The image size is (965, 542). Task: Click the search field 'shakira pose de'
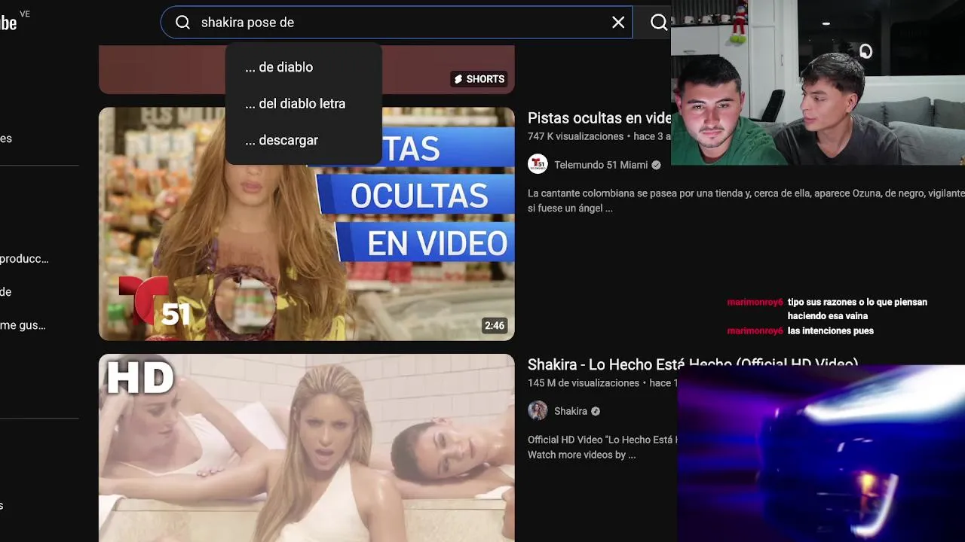click(x=397, y=23)
